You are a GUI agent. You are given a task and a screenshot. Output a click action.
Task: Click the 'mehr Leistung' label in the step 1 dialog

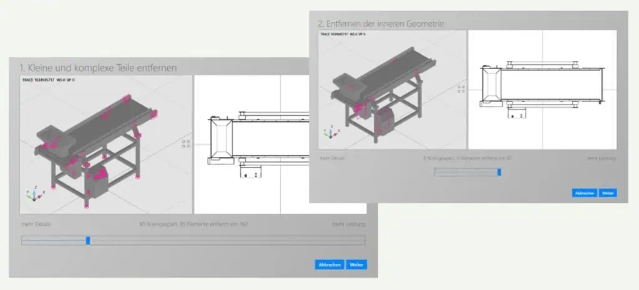349,224
